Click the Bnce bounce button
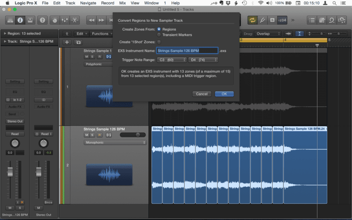This screenshot has width=352, height=220. pos(48,202)
